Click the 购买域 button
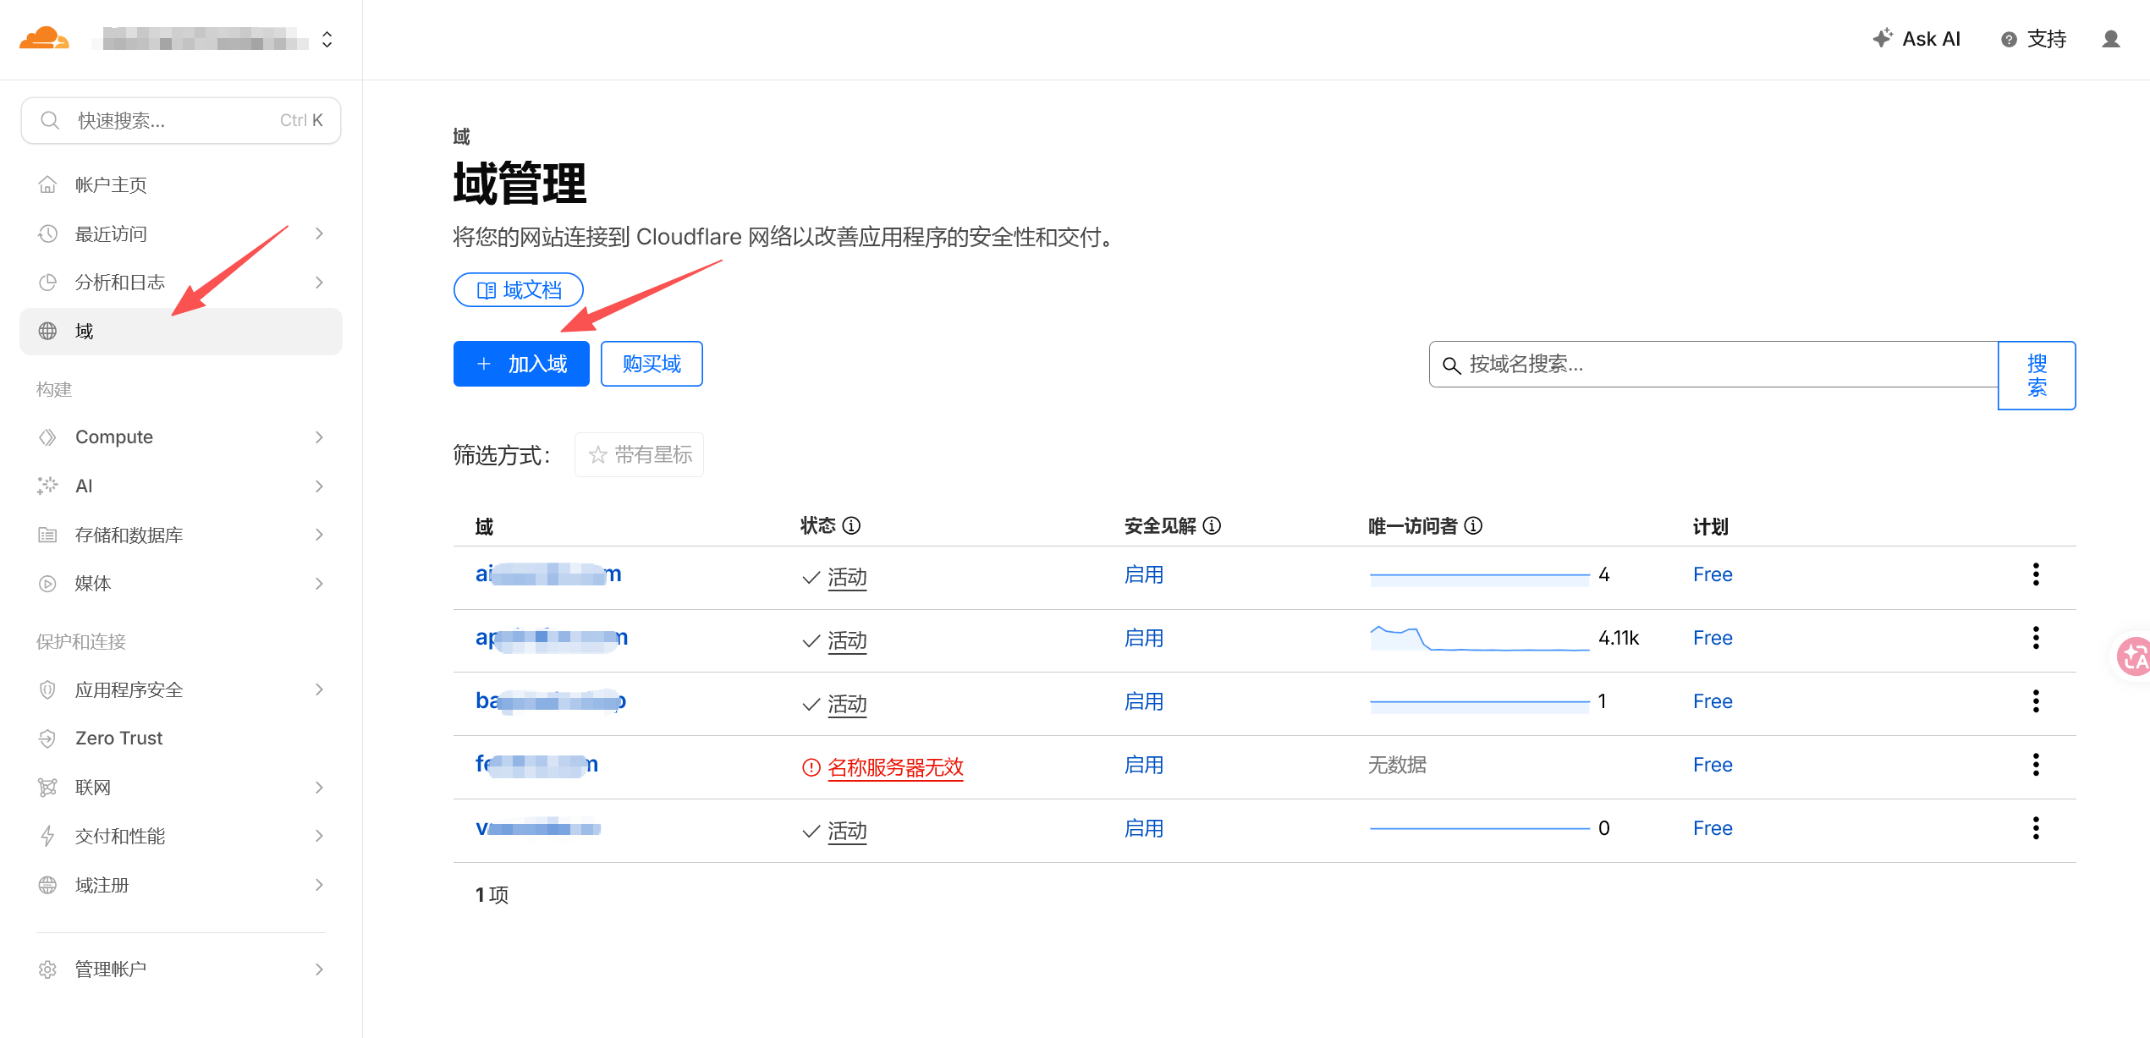This screenshot has width=2150, height=1038. click(x=652, y=364)
